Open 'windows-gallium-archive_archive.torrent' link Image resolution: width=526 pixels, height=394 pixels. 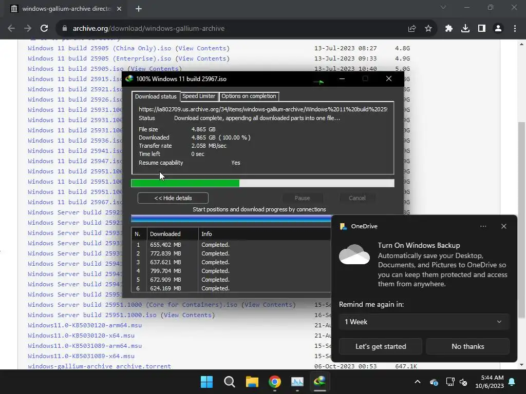click(x=99, y=366)
